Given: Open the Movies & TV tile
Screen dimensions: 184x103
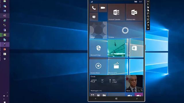Looking at the screenshot, I should coord(116,66).
